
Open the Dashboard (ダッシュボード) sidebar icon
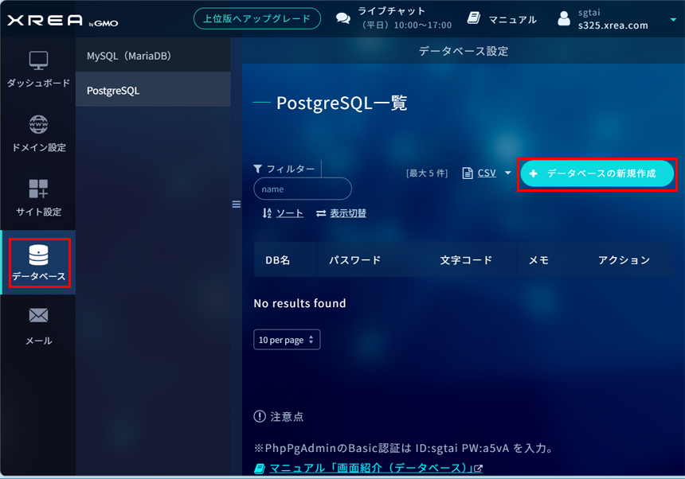[x=38, y=60]
